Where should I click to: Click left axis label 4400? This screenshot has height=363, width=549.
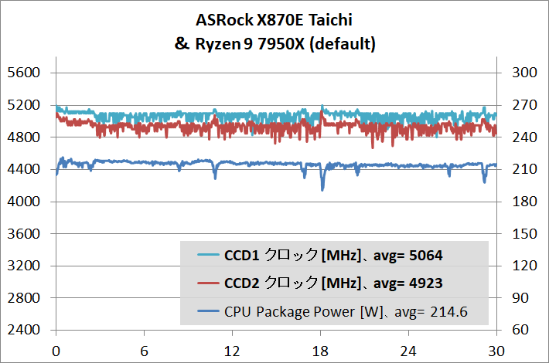pos(24,169)
